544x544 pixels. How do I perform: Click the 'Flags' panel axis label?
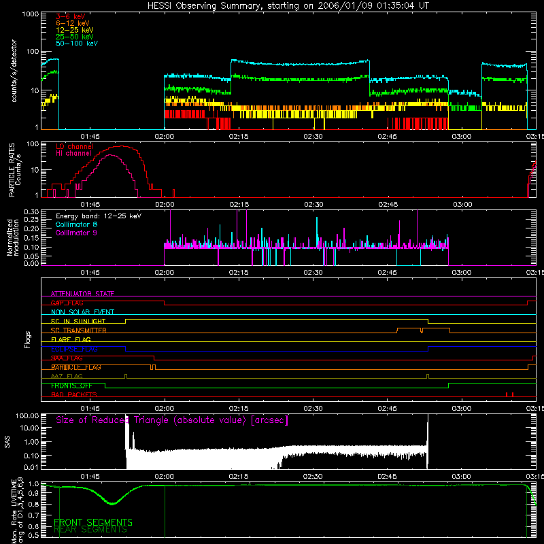pos(27,339)
